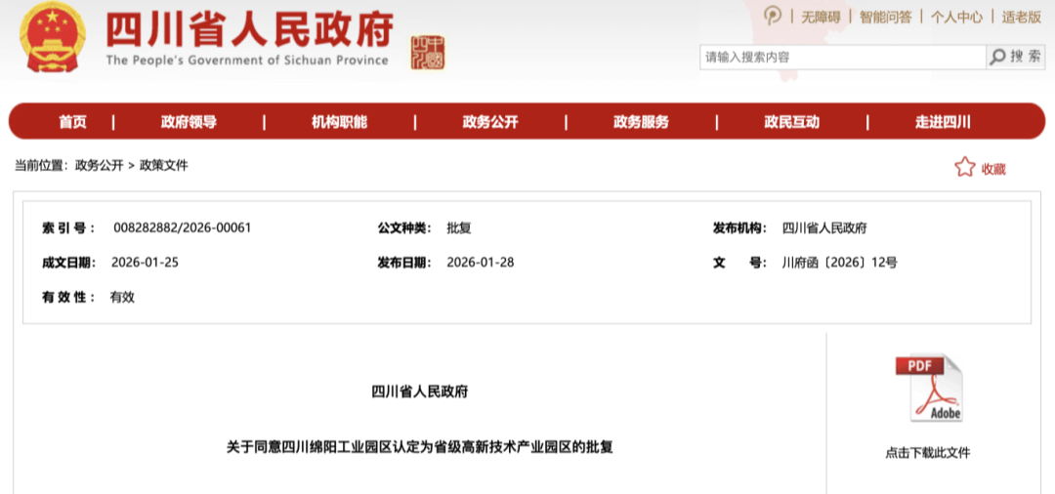Open the 智能问答 link

tap(885, 17)
